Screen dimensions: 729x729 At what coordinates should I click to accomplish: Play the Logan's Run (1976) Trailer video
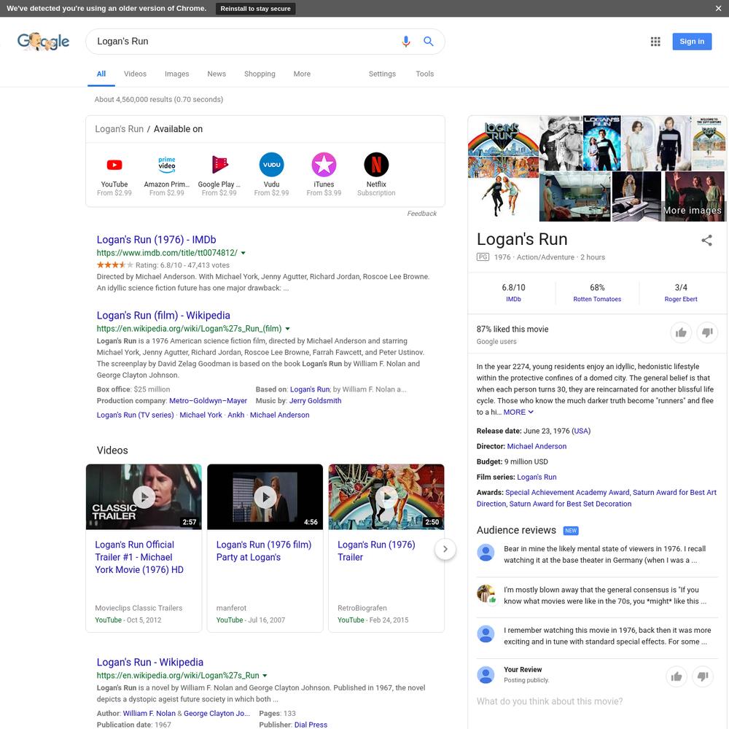(386, 497)
